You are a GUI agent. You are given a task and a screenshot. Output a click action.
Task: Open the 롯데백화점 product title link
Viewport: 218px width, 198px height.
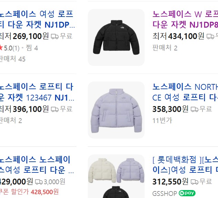pos(185,164)
